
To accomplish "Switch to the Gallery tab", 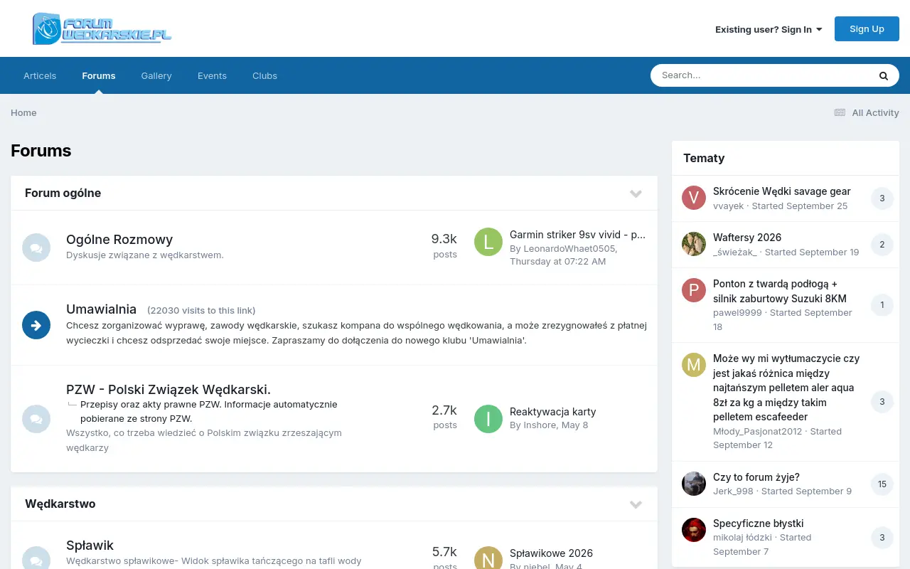I will (x=156, y=75).
